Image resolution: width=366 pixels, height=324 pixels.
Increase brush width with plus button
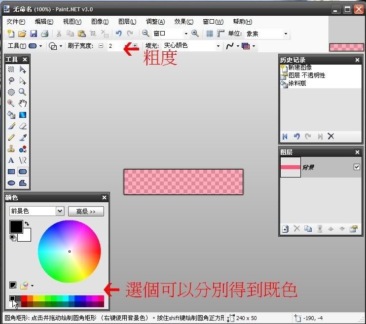[135, 46]
